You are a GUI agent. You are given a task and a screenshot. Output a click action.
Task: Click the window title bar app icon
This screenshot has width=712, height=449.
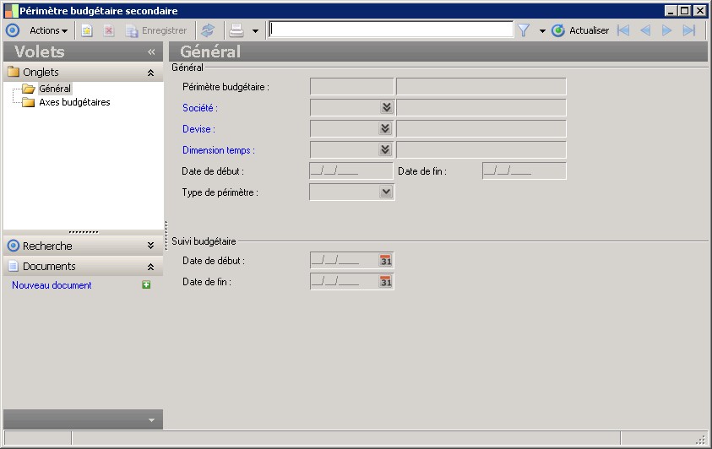[x=11, y=10]
